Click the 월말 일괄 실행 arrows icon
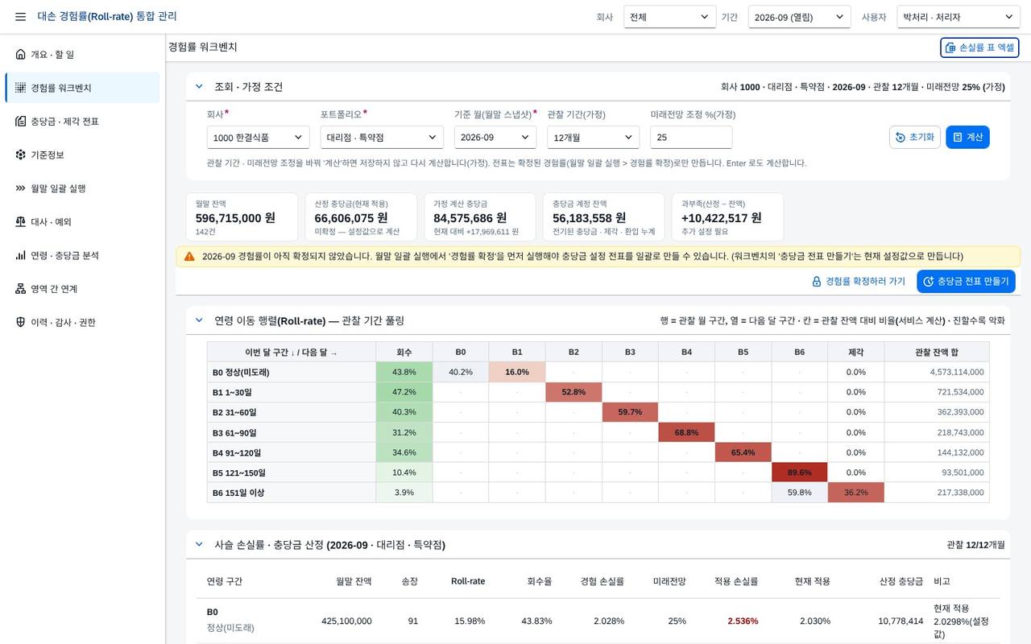The height and width of the screenshot is (644, 1031). pos(21,188)
